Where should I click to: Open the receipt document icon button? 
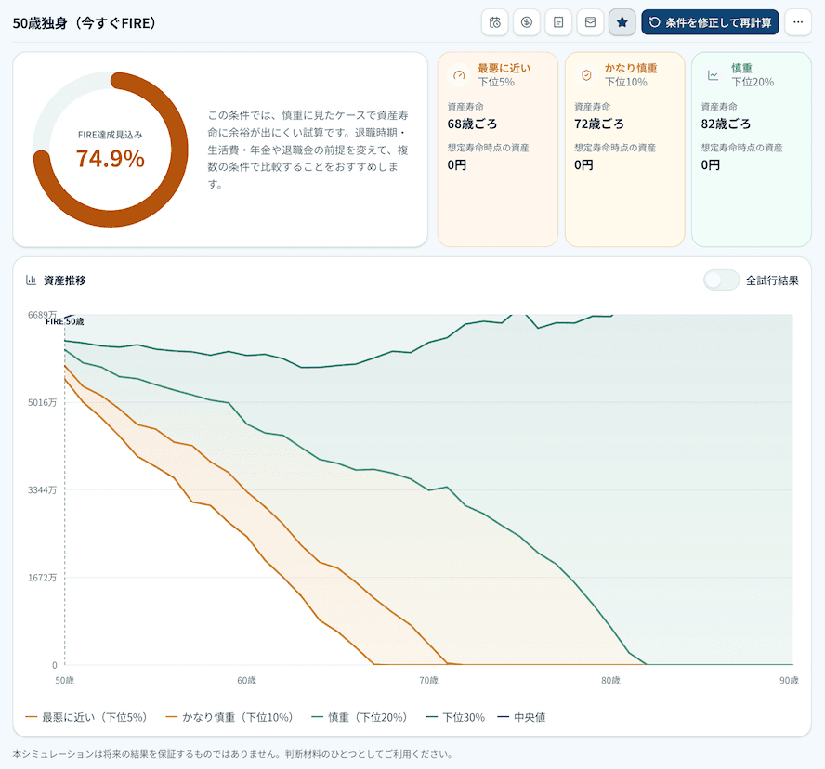[x=558, y=22]
